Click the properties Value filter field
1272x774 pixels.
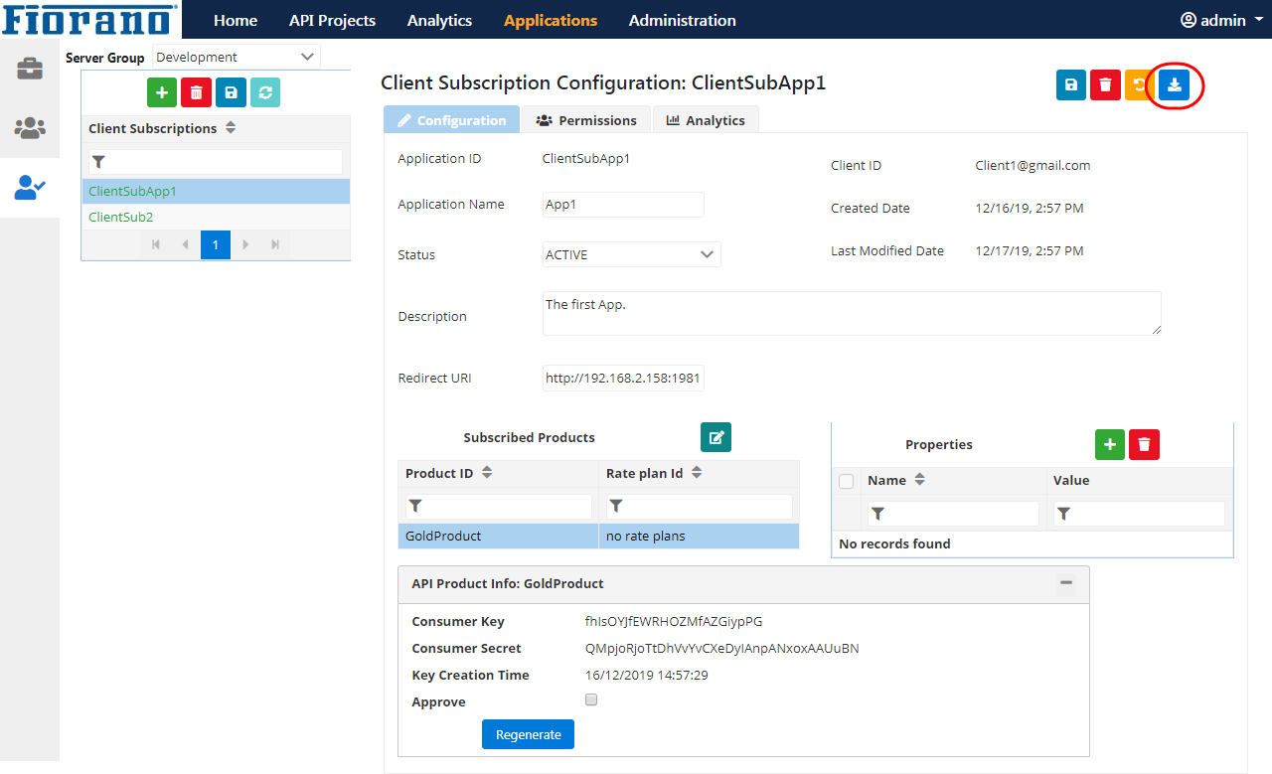1139,514
